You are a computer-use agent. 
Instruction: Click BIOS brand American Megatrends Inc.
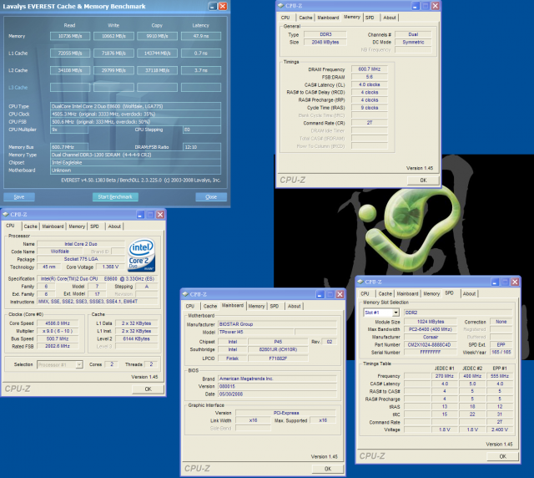(278, 379)
